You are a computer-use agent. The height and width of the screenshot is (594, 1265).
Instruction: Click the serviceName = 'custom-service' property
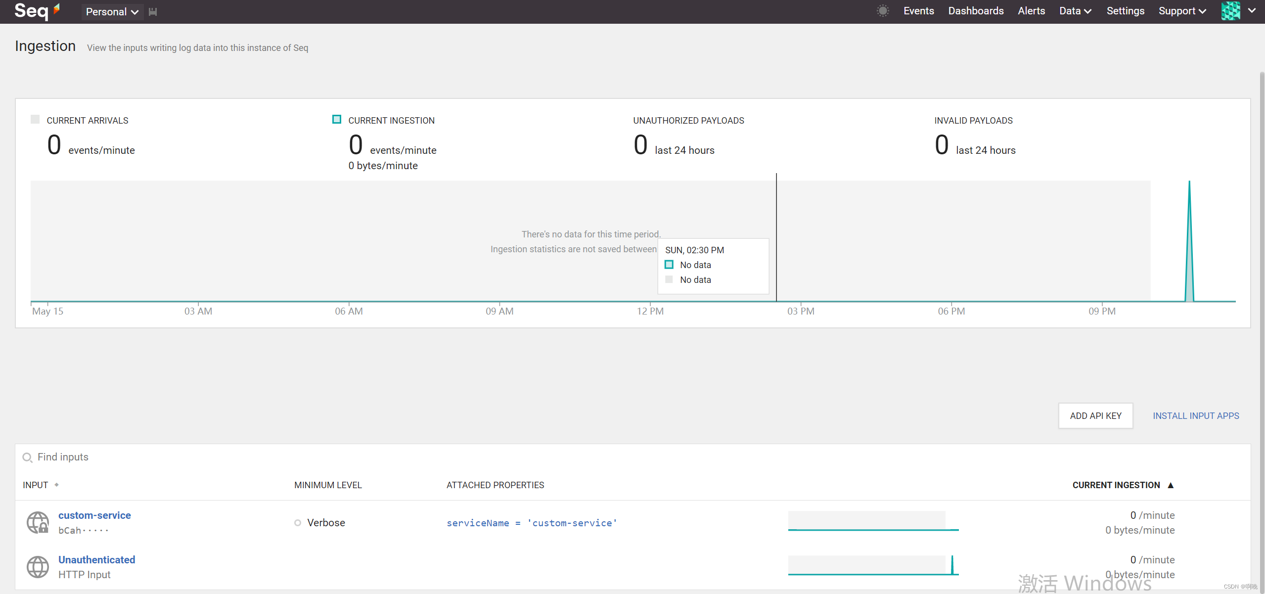click(x=532, y=523)
